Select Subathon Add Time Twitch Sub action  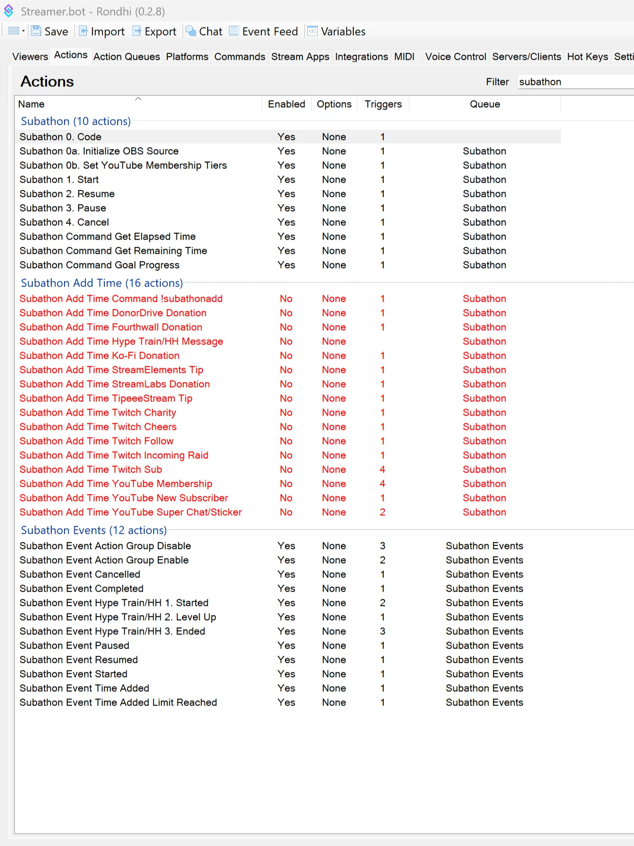(x=288, y=470)
